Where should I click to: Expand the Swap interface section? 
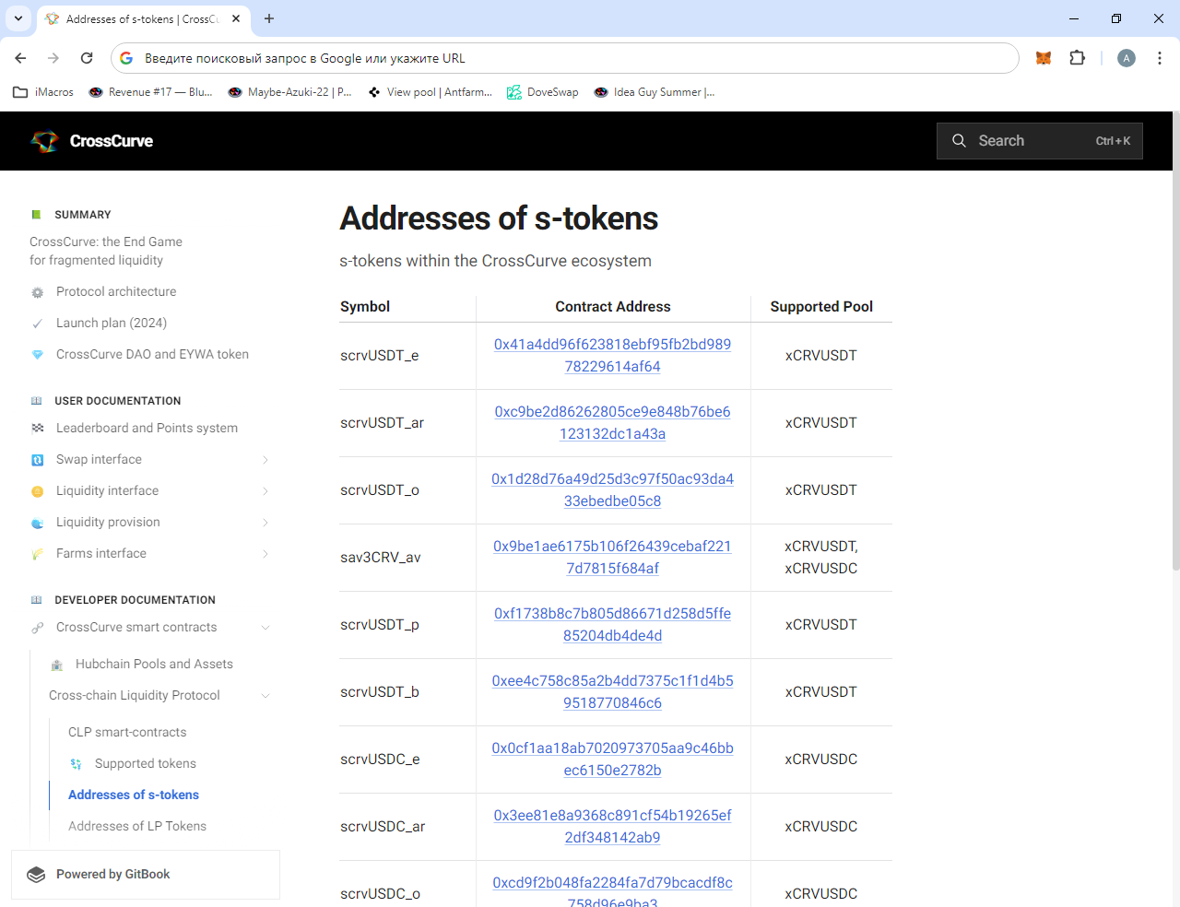265,460
